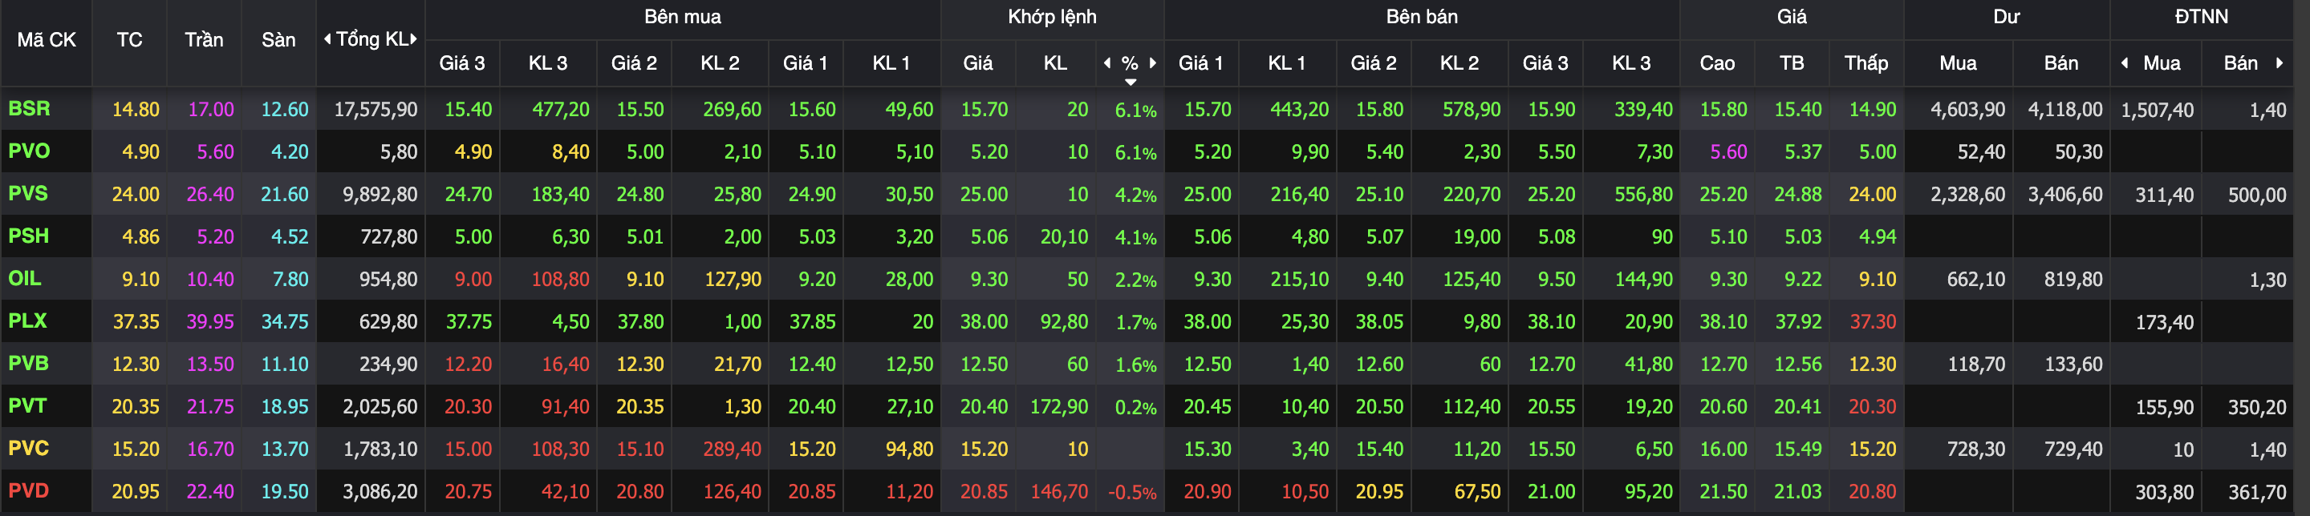The width and height of the screenshot is (2310, 516).
Task: Click the Sàn column header
Action: coord(278,40)
